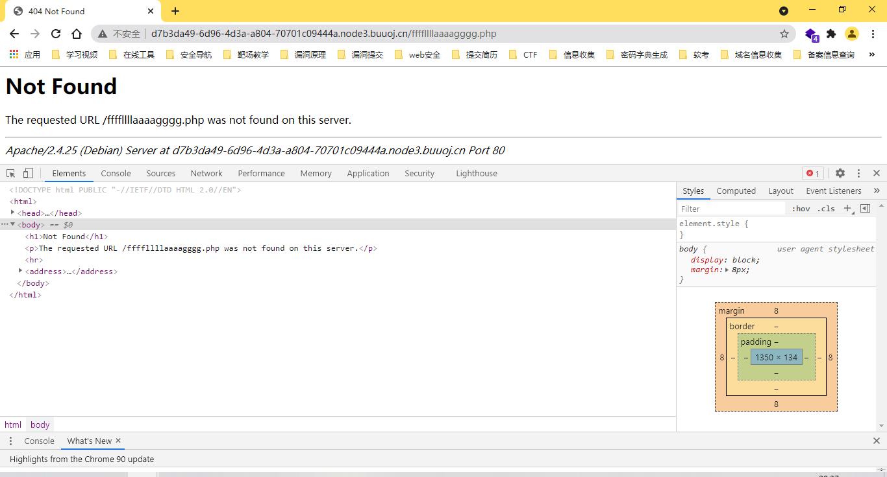
Task: Click the 不安全 security warning icon
Action: click(103, 34)
